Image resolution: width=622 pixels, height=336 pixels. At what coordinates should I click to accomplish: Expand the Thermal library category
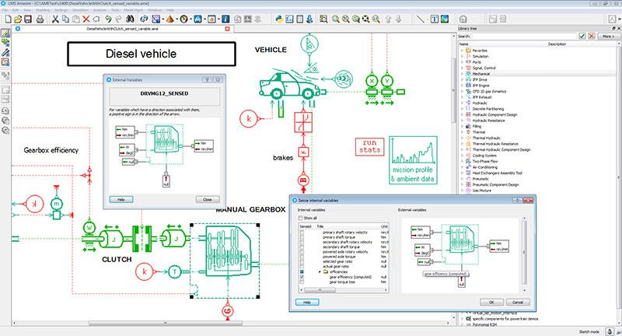(x=462, y=132)
